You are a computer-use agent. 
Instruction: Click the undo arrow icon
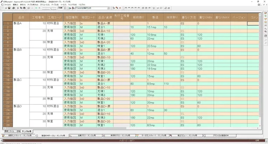coord(29,8)
